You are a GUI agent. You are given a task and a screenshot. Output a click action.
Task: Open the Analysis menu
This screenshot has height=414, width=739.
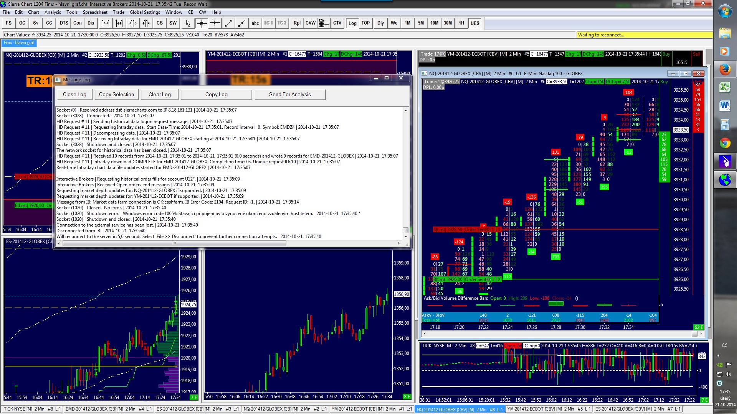point(53,12)
